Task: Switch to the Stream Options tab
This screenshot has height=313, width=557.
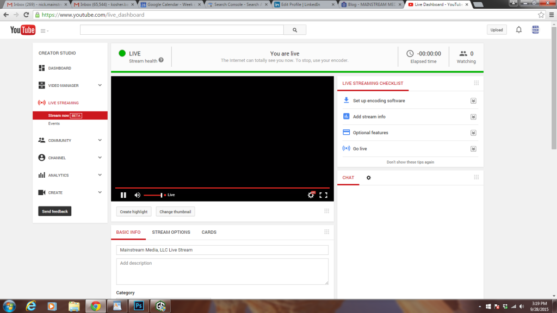Action: click(171, 232)
